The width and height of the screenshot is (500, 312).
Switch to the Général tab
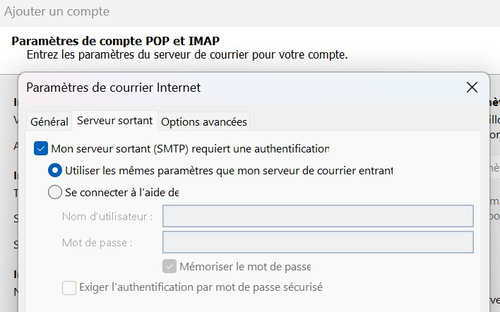(x=49, y=121)
